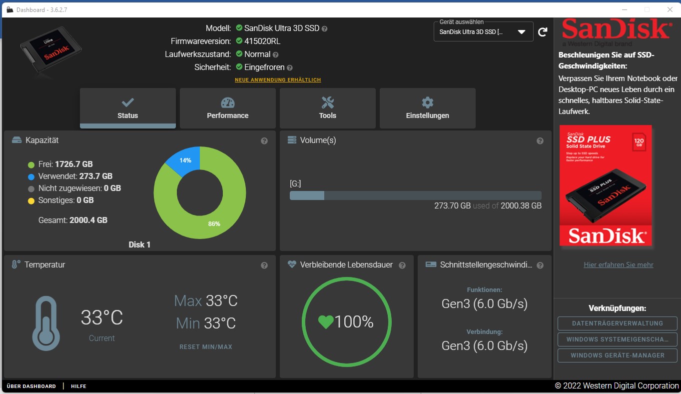Click Gen3 speed under Funktionen
Image resolution: width=681 pixels, height=394 pixels.
[x=485, y=303]
